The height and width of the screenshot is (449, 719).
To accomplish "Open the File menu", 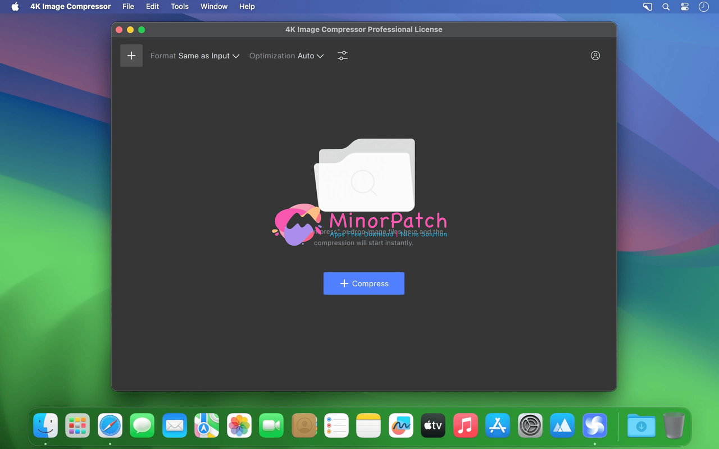I will (x=128, y=7).
